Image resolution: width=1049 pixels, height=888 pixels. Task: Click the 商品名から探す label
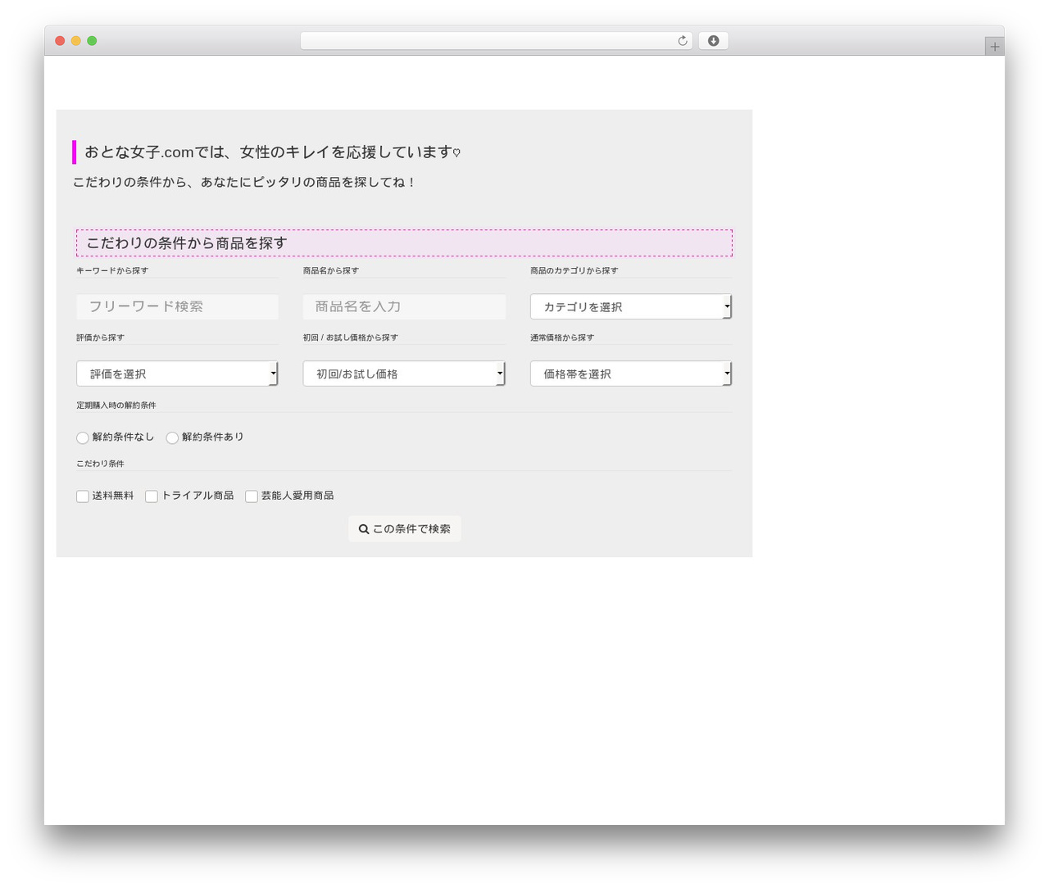331,270
